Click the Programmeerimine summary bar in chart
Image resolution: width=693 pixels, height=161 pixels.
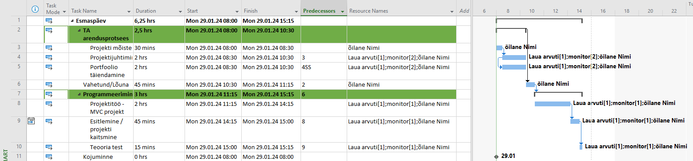pyautogui.click(x=558, y=94)
